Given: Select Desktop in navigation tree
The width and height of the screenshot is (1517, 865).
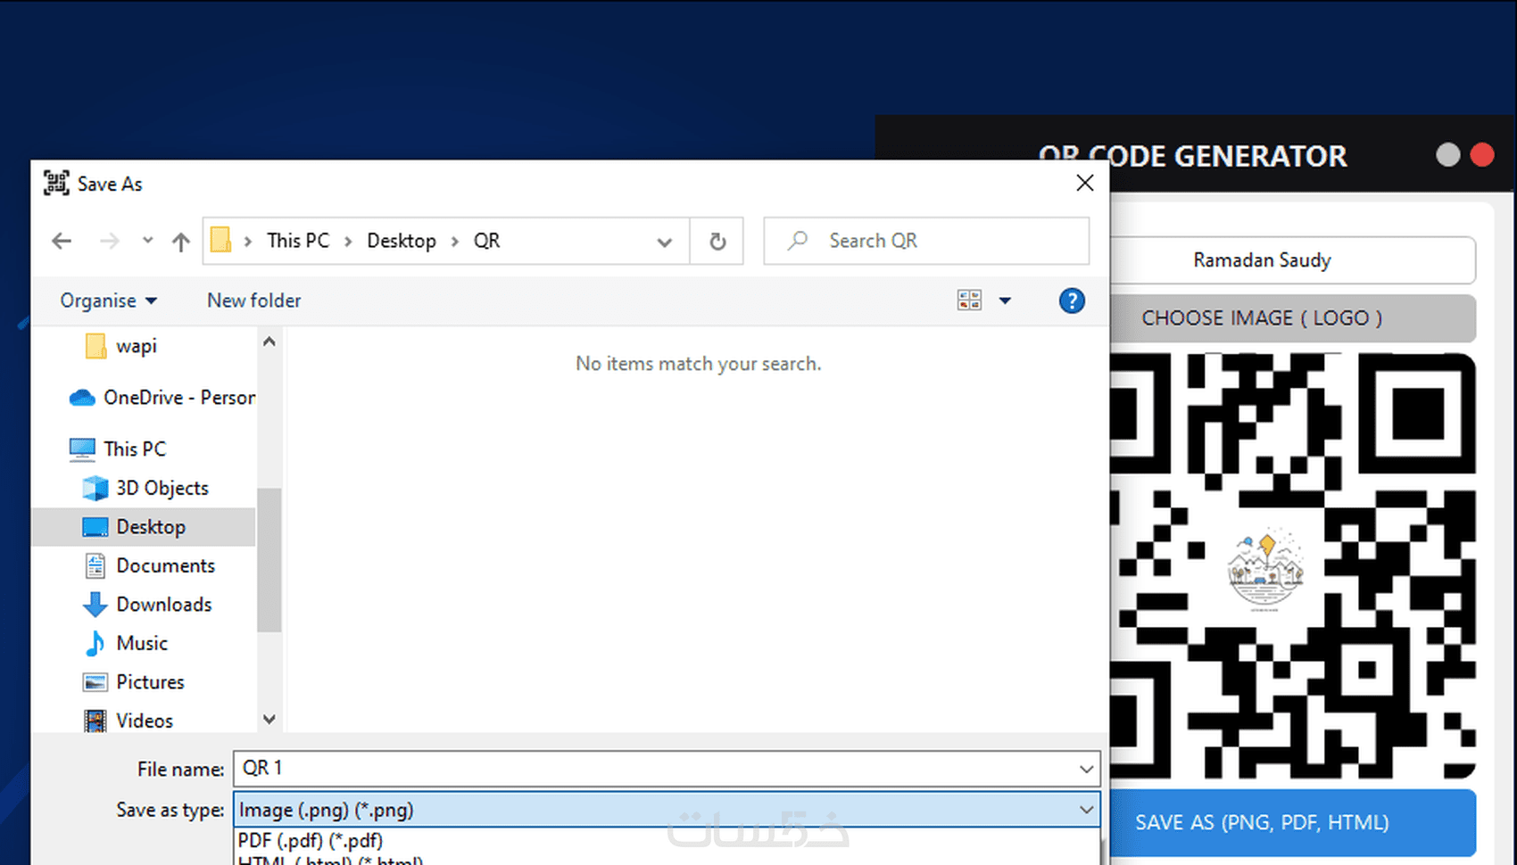Looking at the screenshot, I should click(x=143, y=527).
